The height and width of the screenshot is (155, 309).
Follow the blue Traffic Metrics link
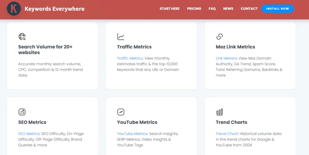130,58
